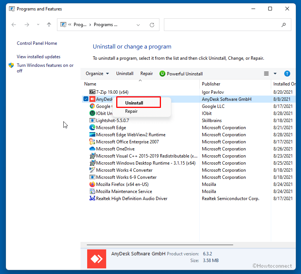Image resolution: width=301 pixels, height=274 pixels.
Task: Open Control Panel Home link
Action: [x=37, y=43]
